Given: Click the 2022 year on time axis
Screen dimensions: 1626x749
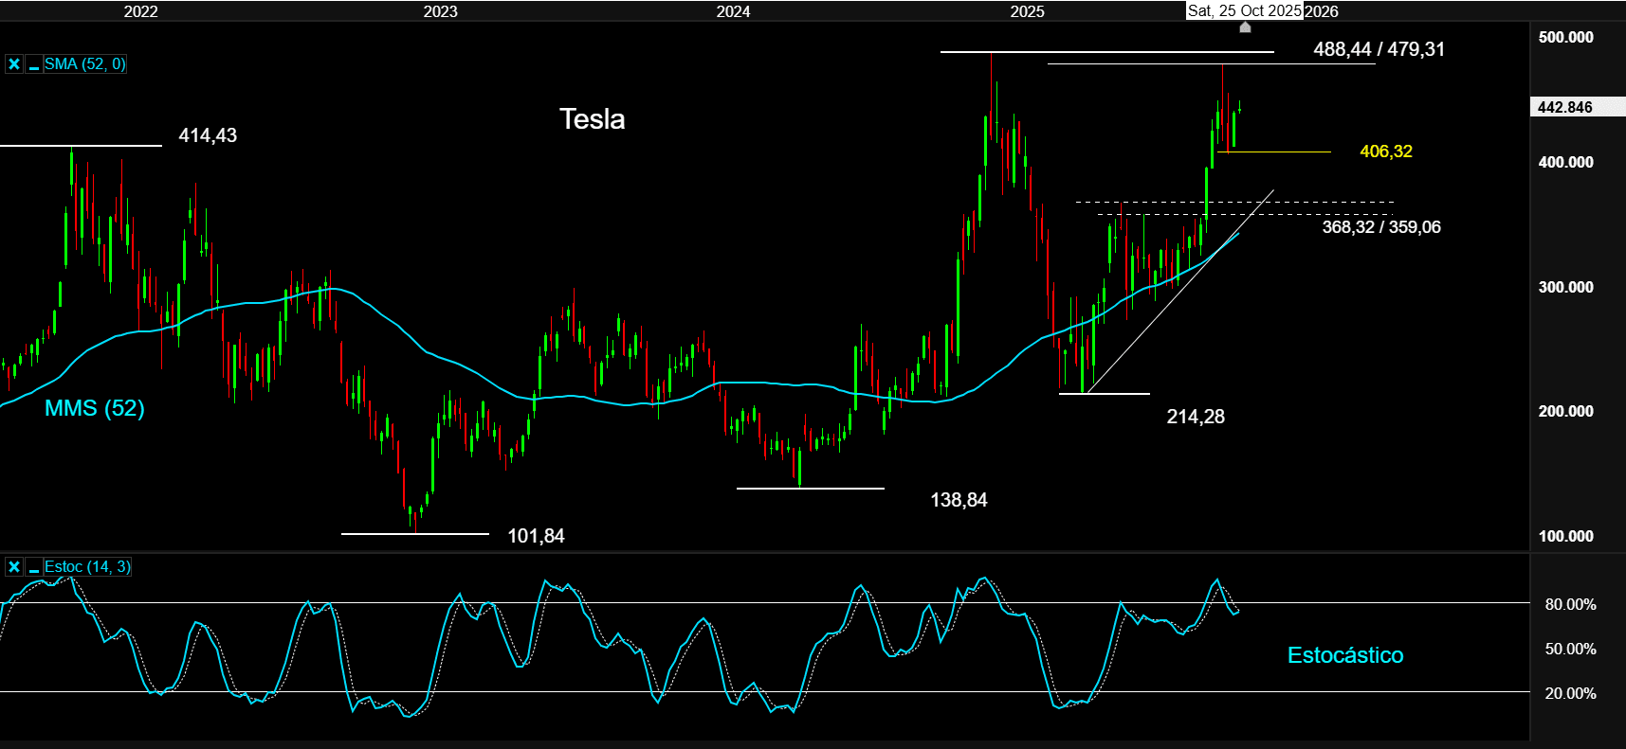Looking at the screenshot, I should 140,11.
